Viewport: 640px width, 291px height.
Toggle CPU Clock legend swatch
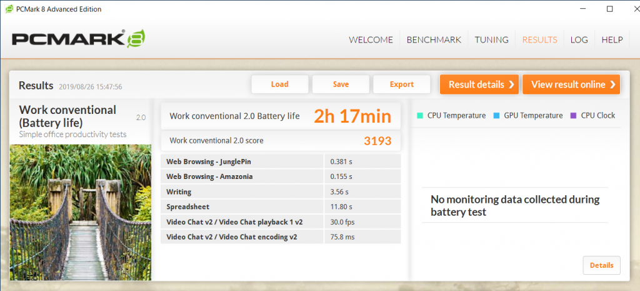pyautogui.click(x=573, y=116)
